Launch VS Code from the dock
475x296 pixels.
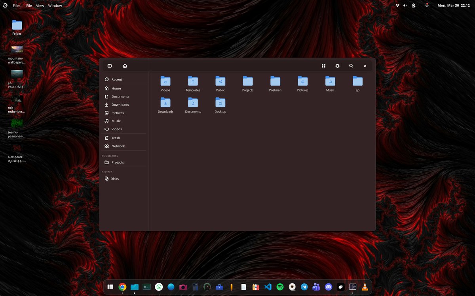click(x=268, y=287)
